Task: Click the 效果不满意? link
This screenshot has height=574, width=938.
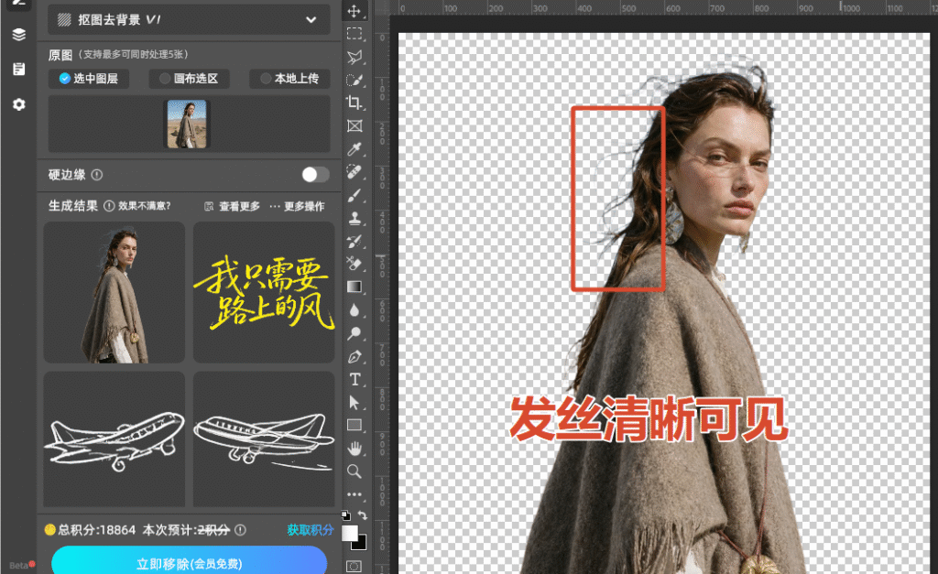Action: [x=144, y=206]
